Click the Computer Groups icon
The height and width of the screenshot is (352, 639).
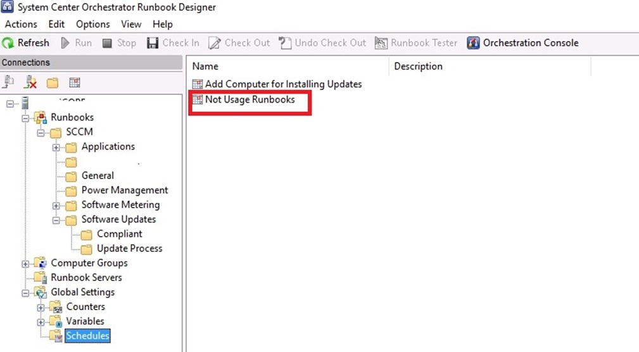(x=41, y=263)
